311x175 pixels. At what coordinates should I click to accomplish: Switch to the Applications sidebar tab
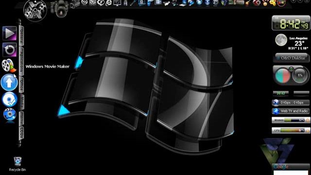pos(21,62)
